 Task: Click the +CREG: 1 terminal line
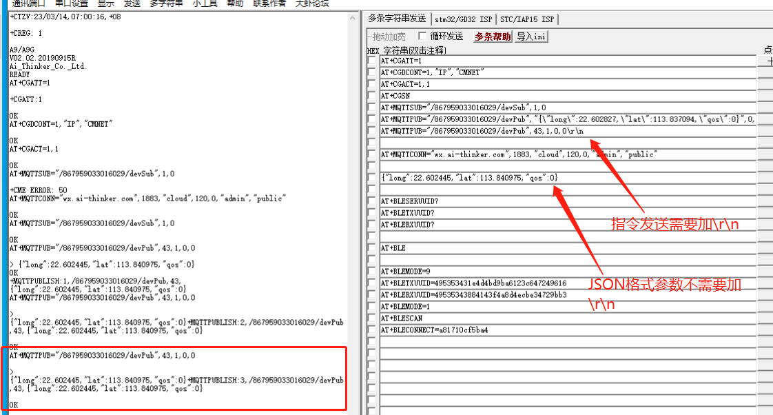[25, 33]
